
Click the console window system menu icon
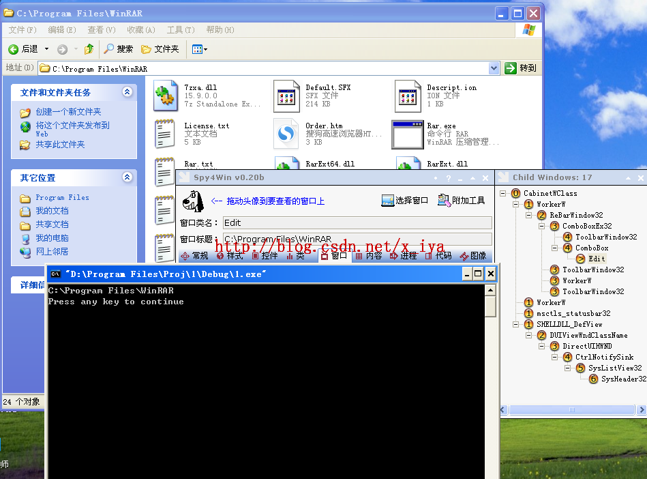pyautogui.click(x=56, y=274)
